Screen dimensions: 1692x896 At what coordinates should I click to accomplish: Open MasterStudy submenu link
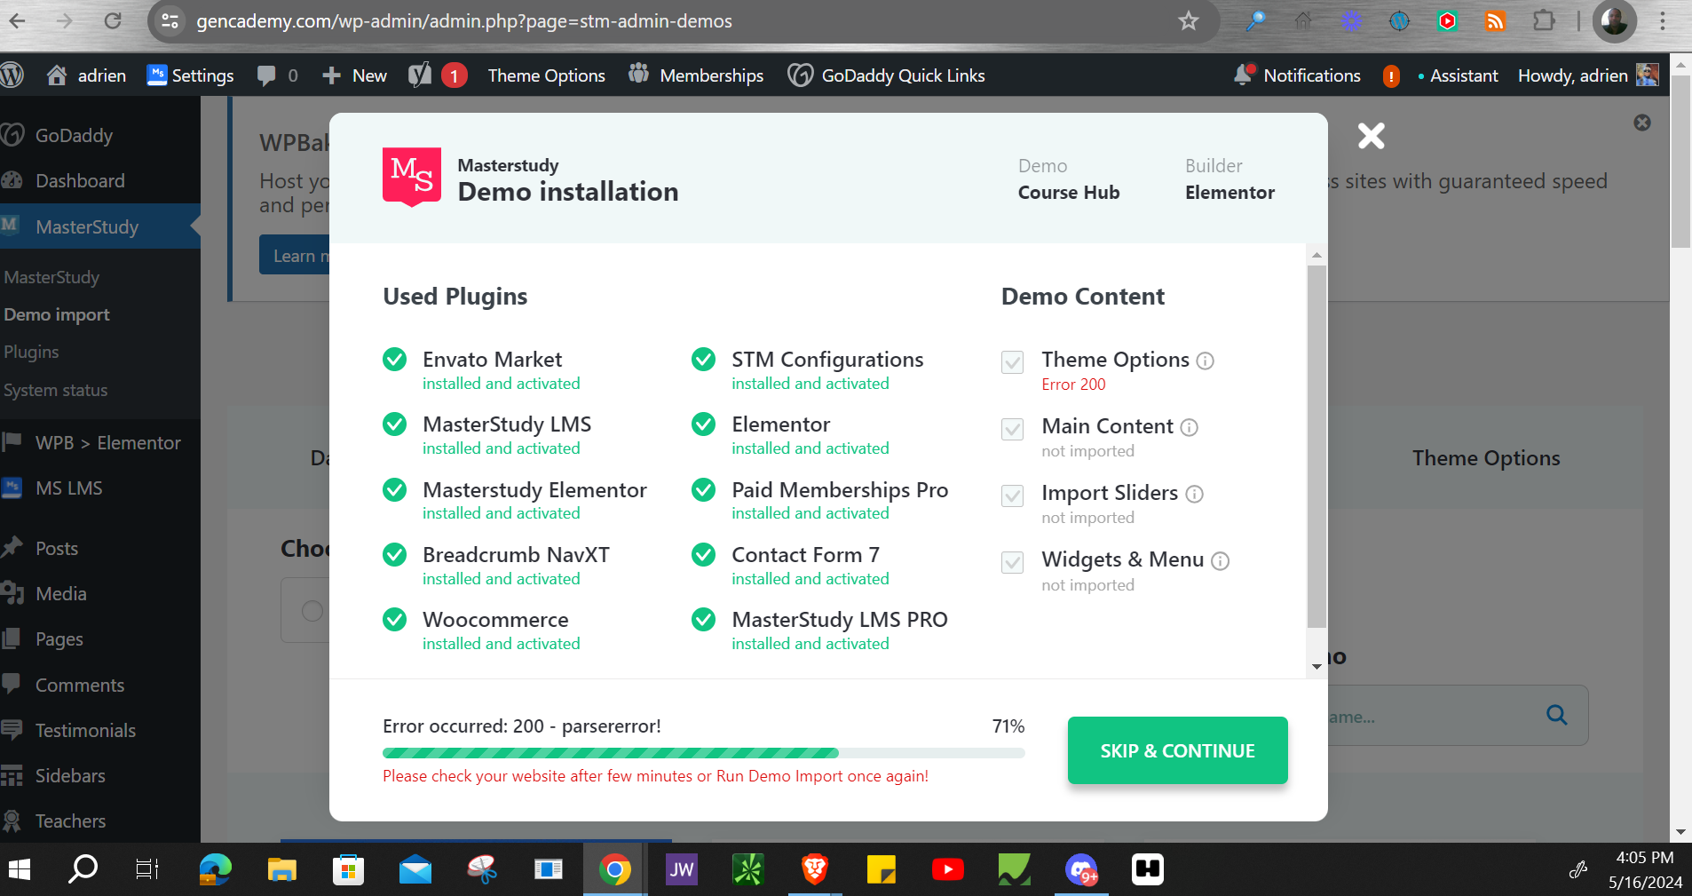click(51, 277)
